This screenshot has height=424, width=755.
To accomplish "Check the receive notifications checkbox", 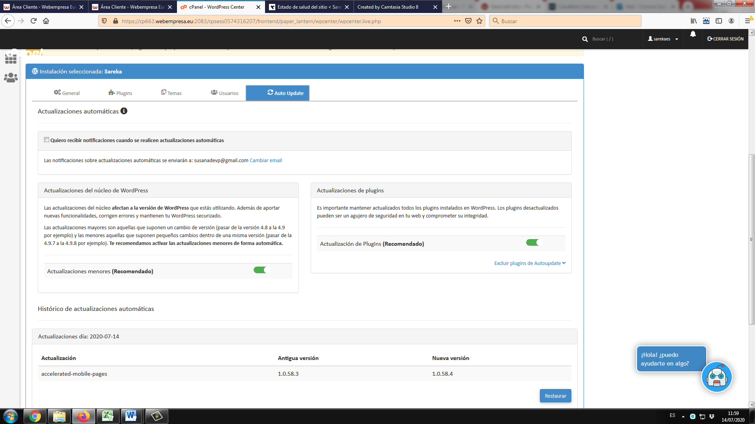I will (x=46, y=140).
